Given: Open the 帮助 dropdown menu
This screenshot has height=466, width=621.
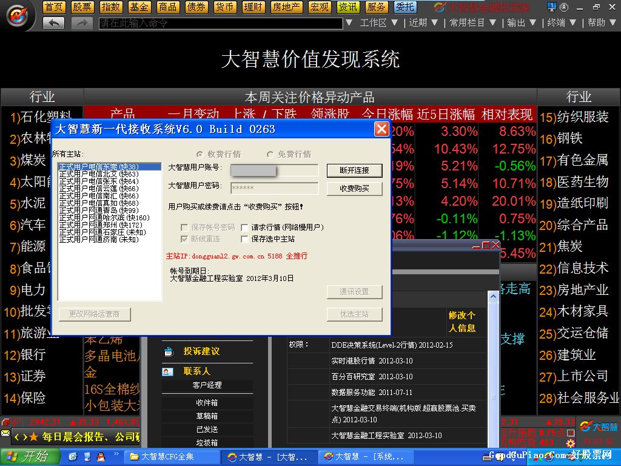Looking at the screenshot, I should tap(602, 23).
